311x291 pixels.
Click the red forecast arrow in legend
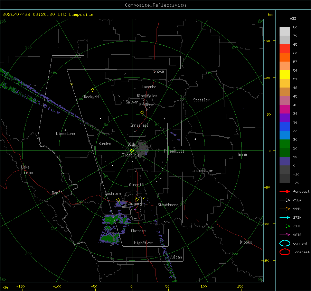tap(285, 191)
